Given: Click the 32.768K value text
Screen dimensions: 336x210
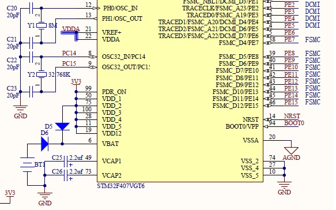Looking at the screenshot, I should (x=59, y=74).
